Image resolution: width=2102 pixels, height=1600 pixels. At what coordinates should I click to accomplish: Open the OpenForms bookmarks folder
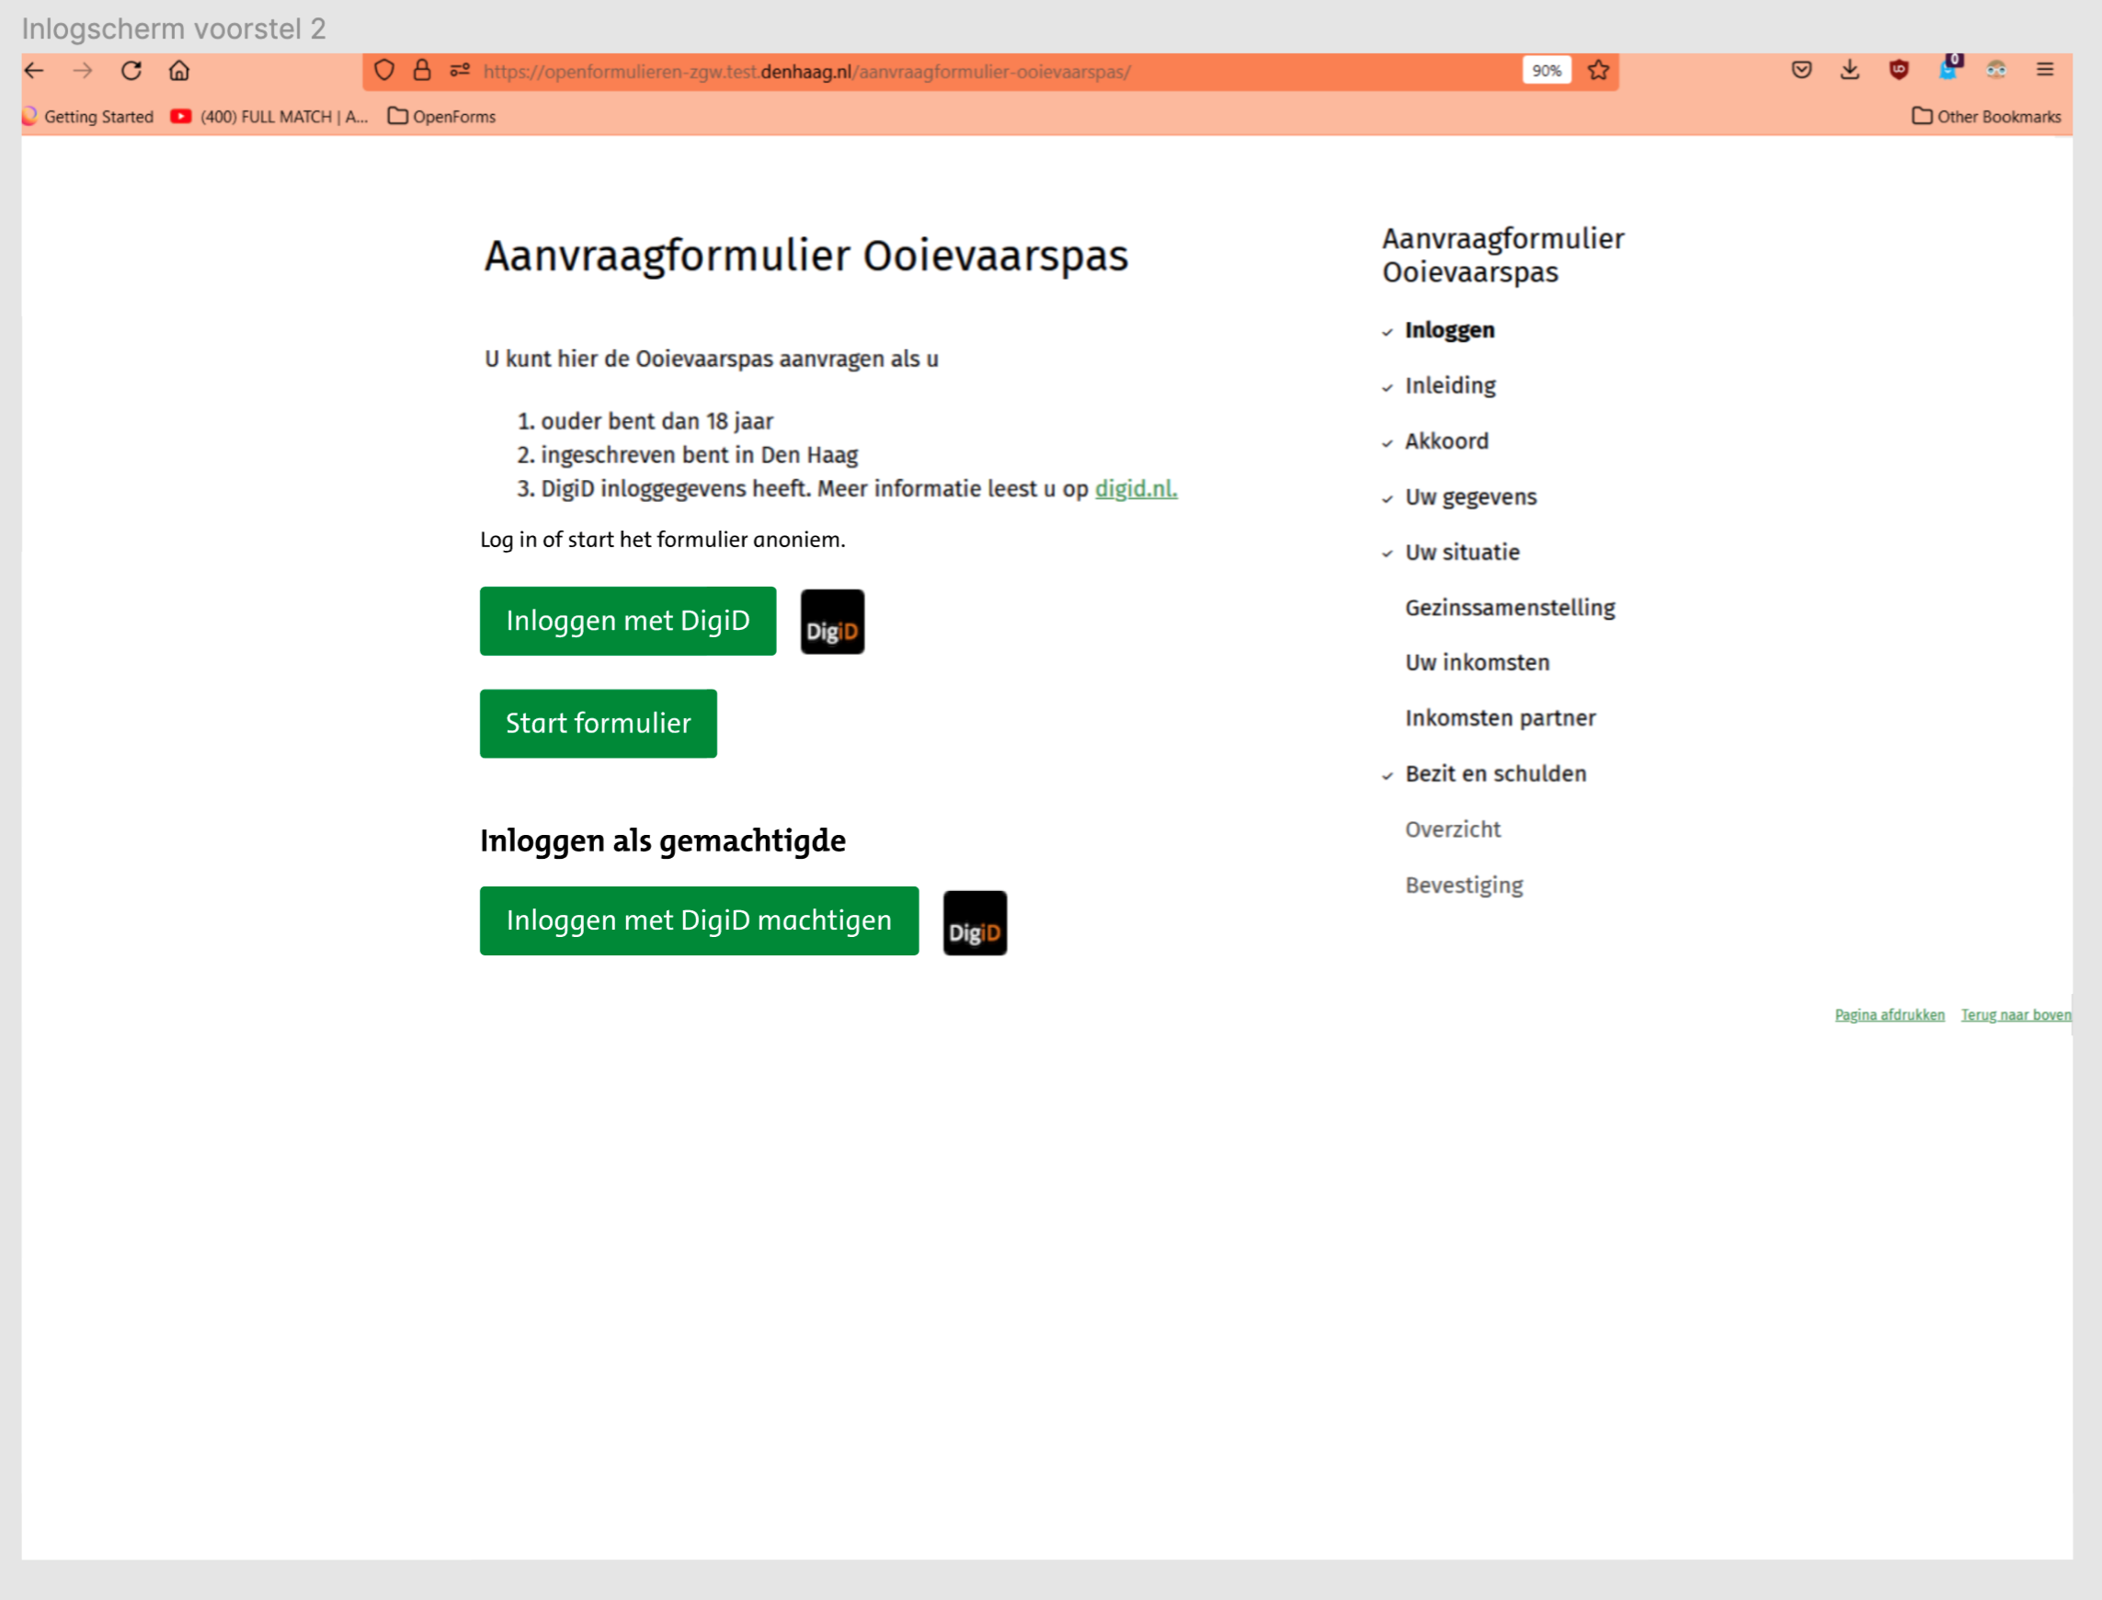(x=441, y=116)
